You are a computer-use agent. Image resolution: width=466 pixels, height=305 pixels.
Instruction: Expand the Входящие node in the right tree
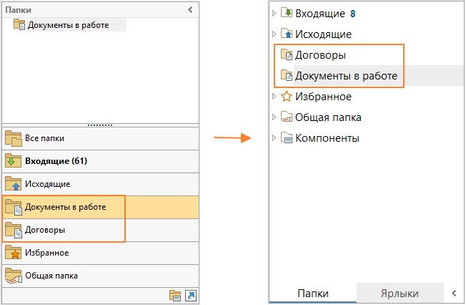(274, 13)
